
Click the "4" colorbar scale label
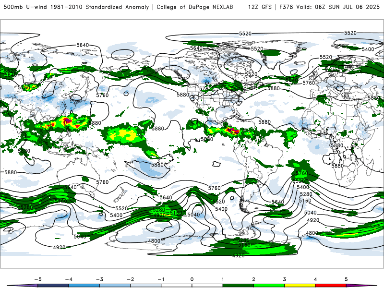point(315,279)
